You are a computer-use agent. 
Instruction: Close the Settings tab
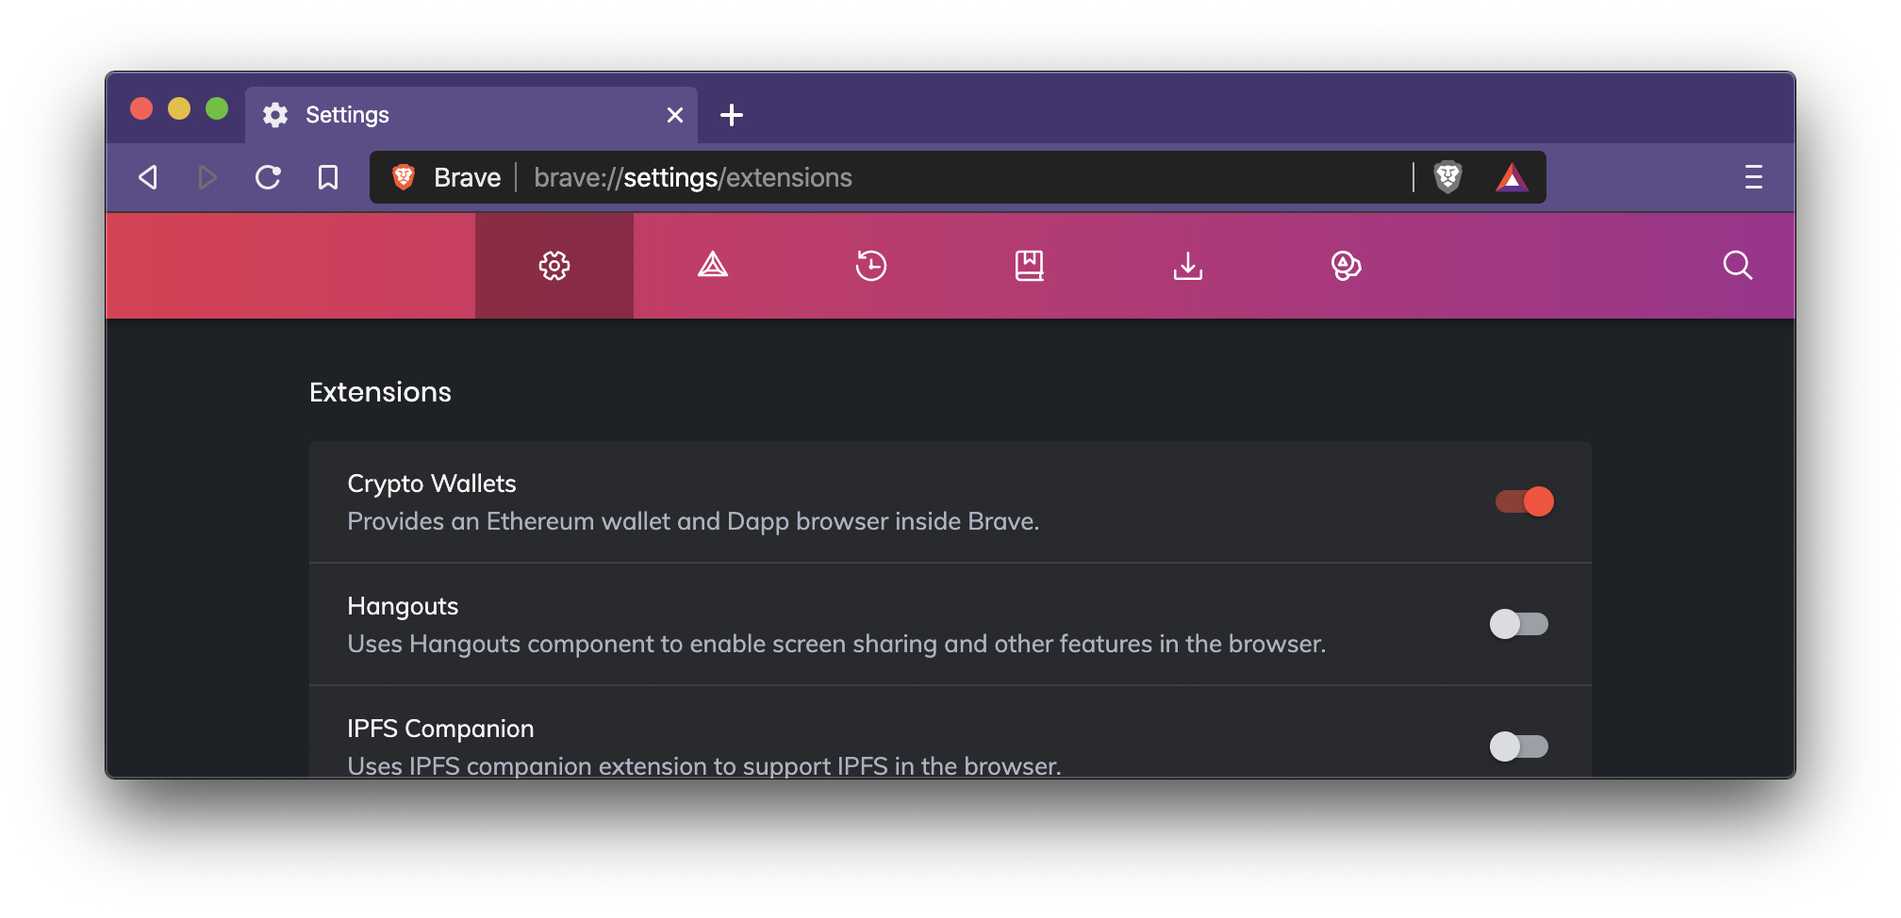point(675,115)
